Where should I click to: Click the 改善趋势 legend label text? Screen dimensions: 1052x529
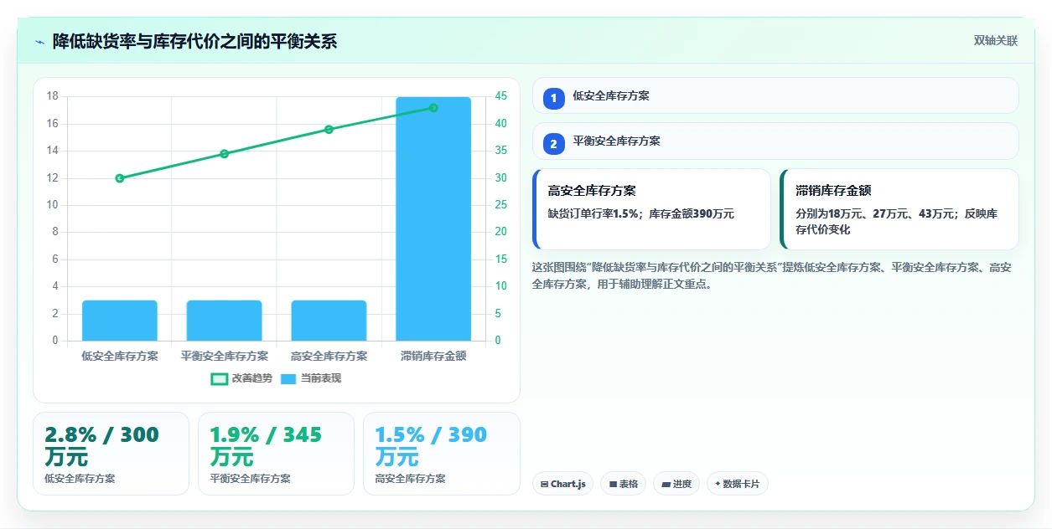pos(252,378)
